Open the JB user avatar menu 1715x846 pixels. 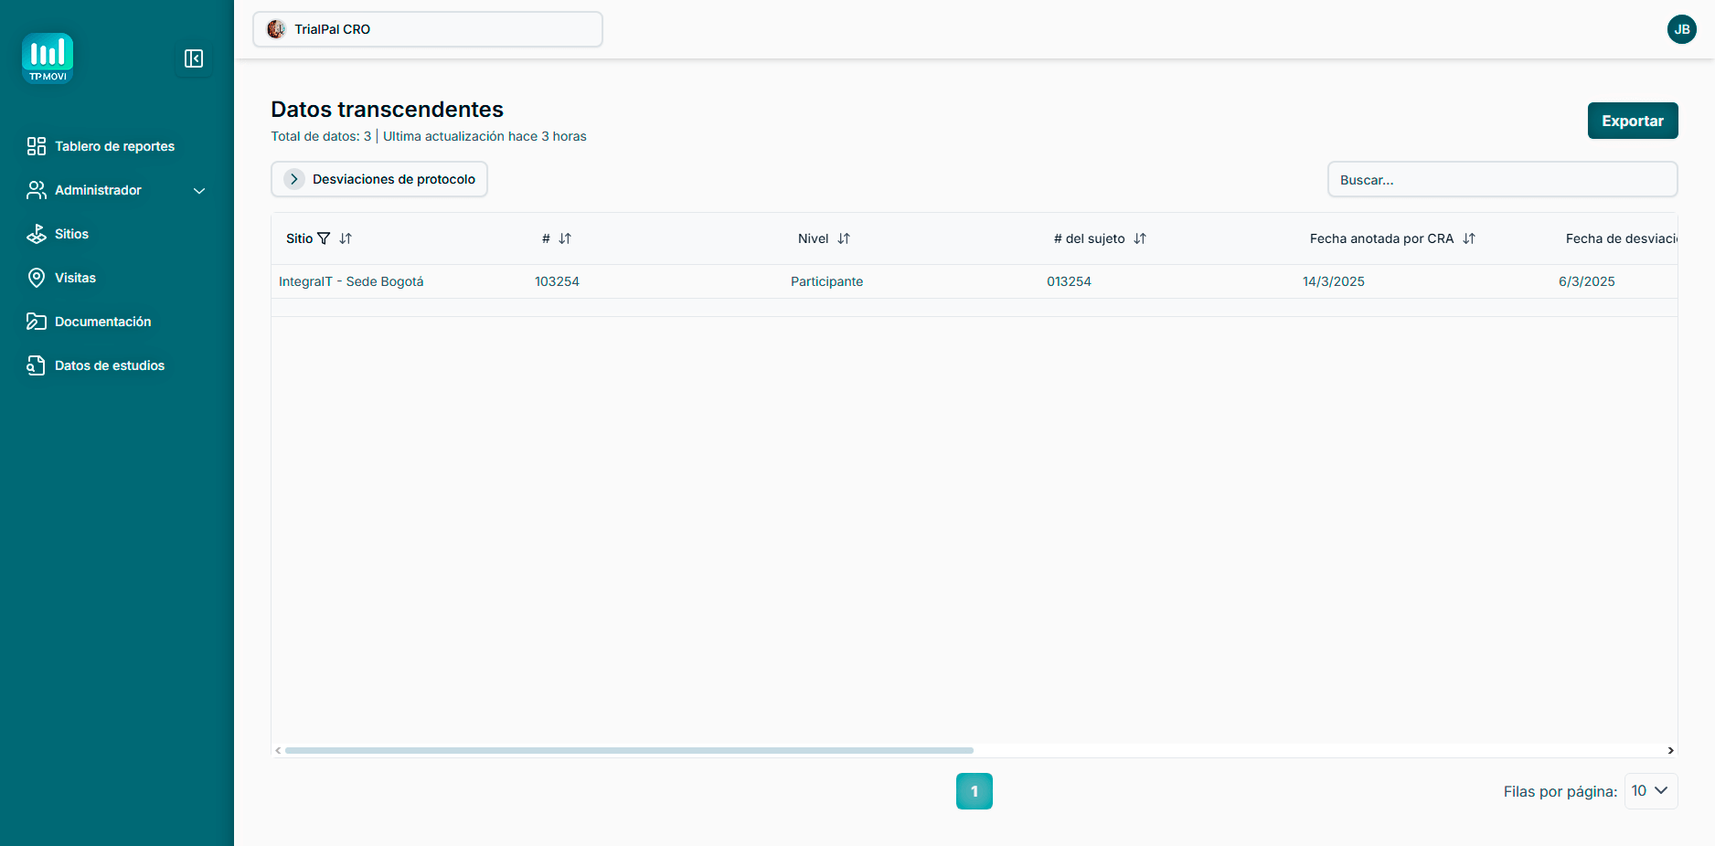pos(1681,29)
